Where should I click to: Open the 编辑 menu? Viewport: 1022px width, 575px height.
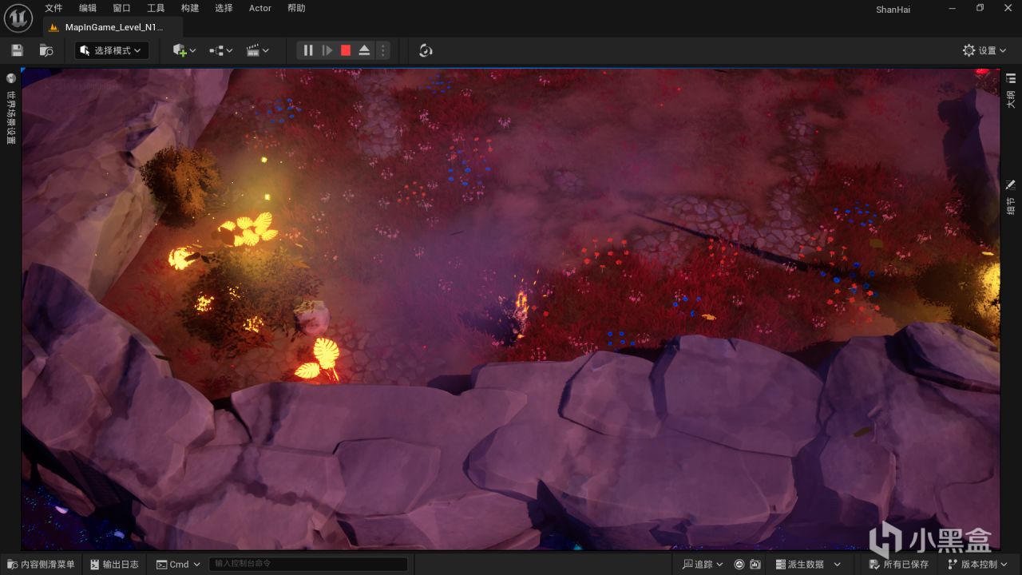coord(88,8)
